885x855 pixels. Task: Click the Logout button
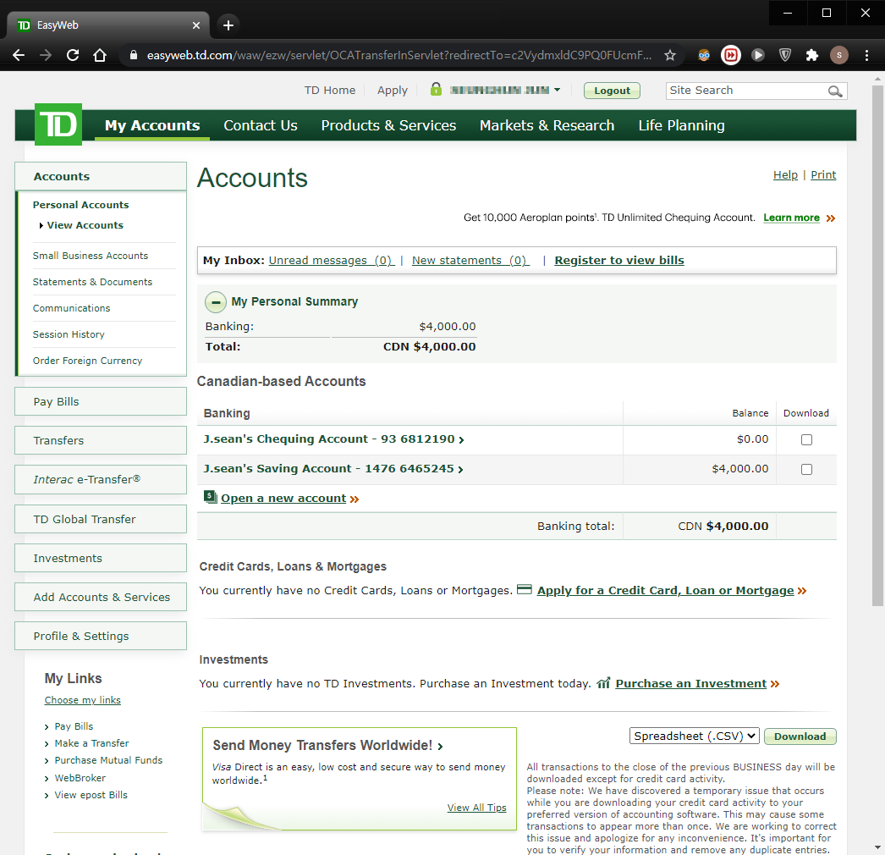[612, 91]
